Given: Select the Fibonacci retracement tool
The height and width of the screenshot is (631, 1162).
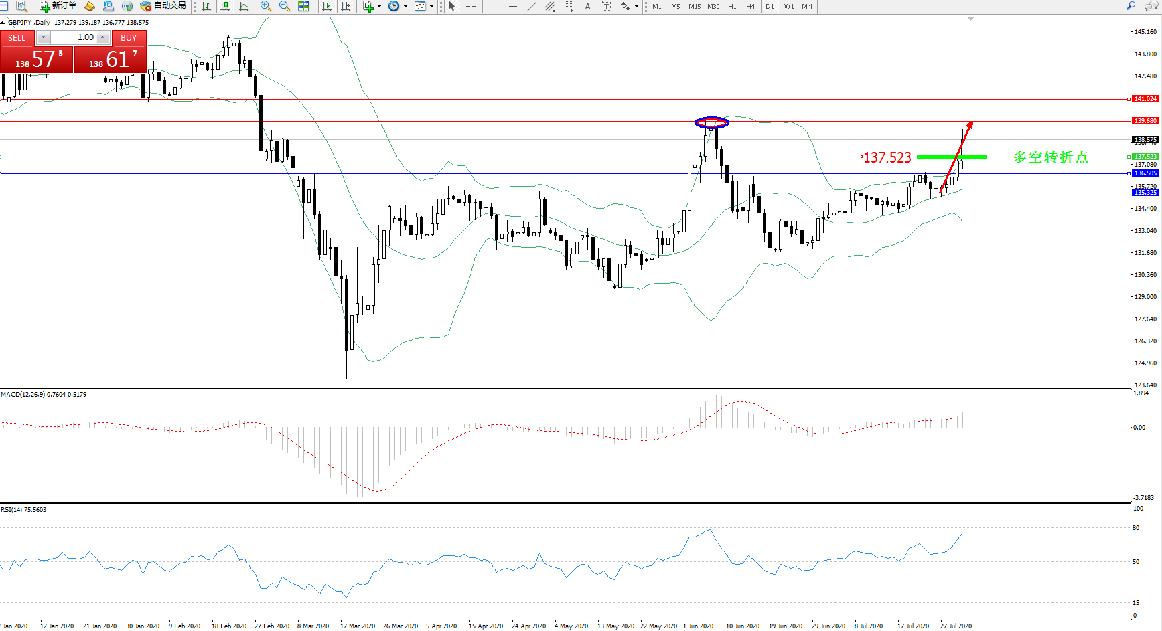Looking at the screenshot, I should (569, 6).
